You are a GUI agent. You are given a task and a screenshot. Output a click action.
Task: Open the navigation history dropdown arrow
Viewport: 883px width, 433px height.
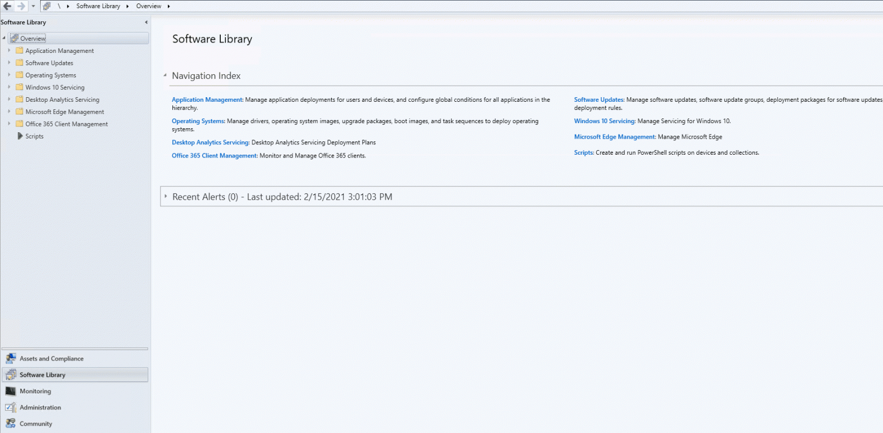pyautogui.click(x=33, y=6)
